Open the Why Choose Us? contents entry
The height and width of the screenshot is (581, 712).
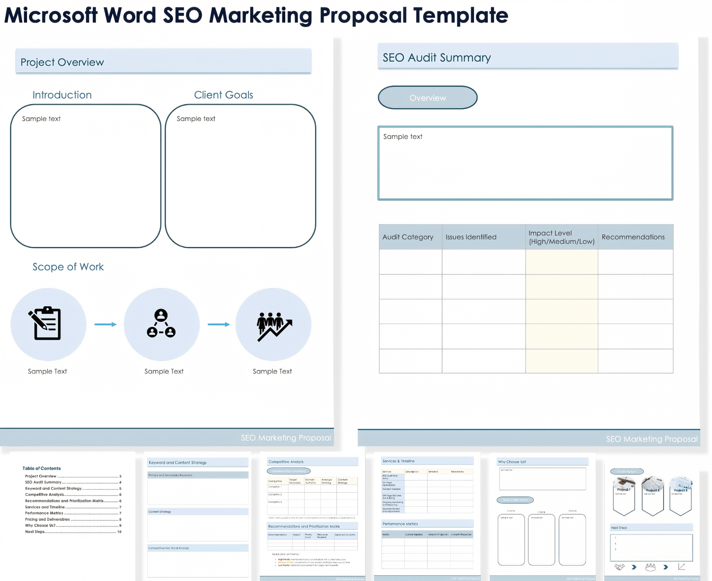pos(73,525)
